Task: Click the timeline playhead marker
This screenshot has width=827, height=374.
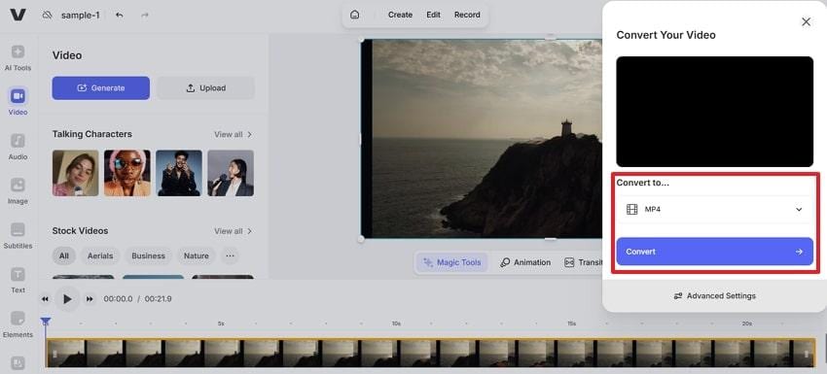Action: pos(46,322)
